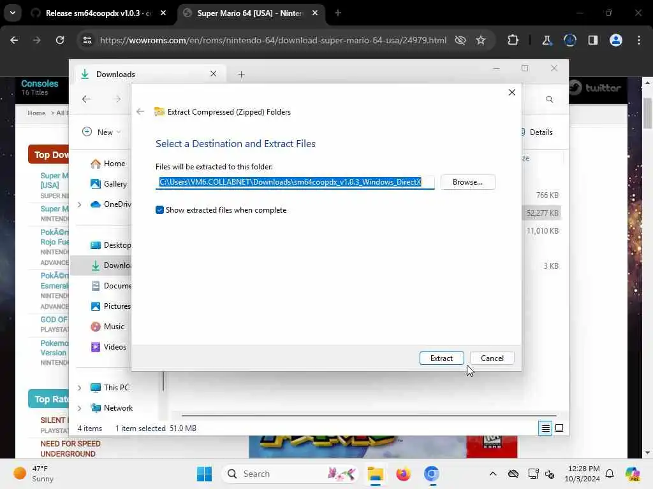Viewport: 653px width, 489px height.
Task: Click back arrow in File Explorer
Action: tap(86, 99)
